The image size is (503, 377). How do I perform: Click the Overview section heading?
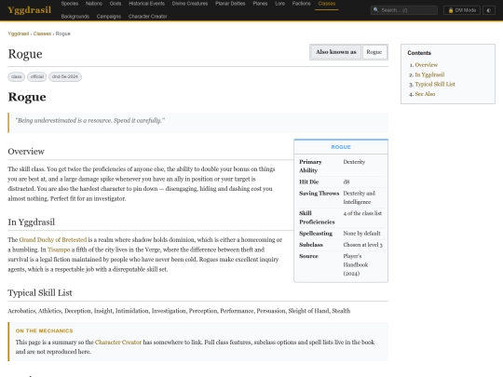click(x=26, y=152)
